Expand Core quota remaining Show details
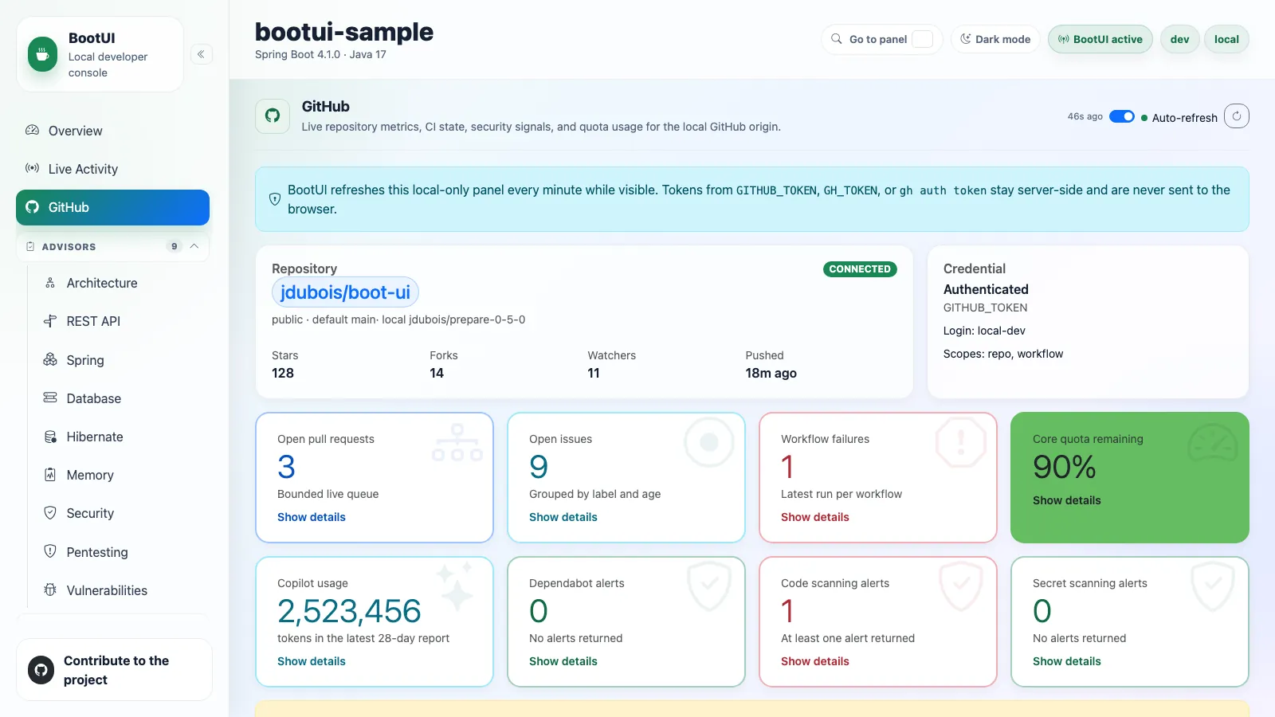 [1067, 500]
